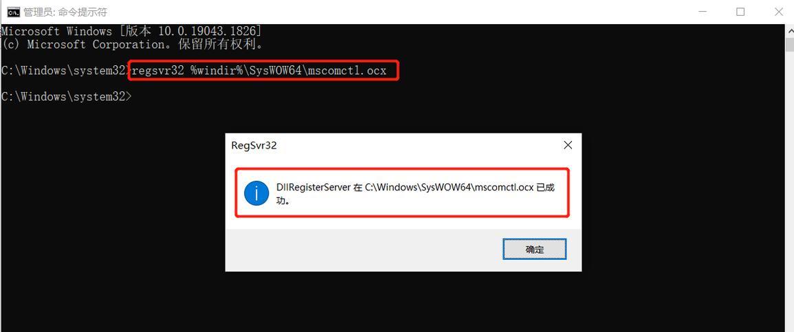Click the blue information icon in dialog
This screenshot has height=332, width=794.
click(x=256, y=193)
